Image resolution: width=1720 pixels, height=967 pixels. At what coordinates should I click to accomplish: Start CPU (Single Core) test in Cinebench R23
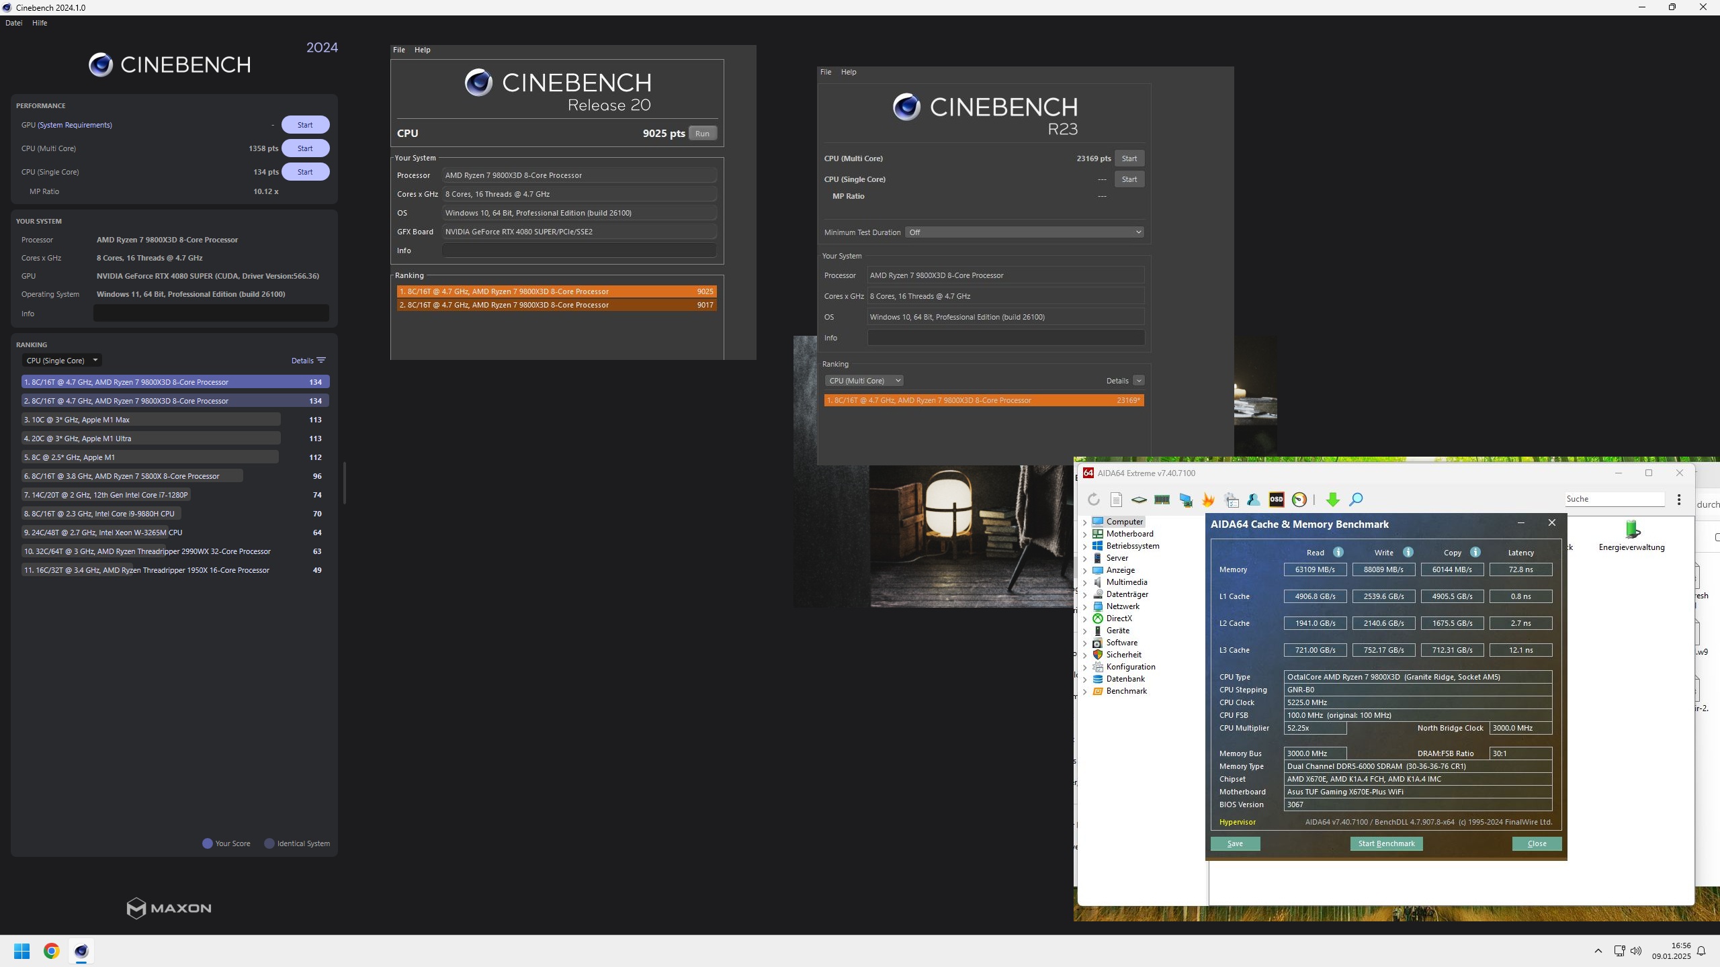(x=1129, y=179)
